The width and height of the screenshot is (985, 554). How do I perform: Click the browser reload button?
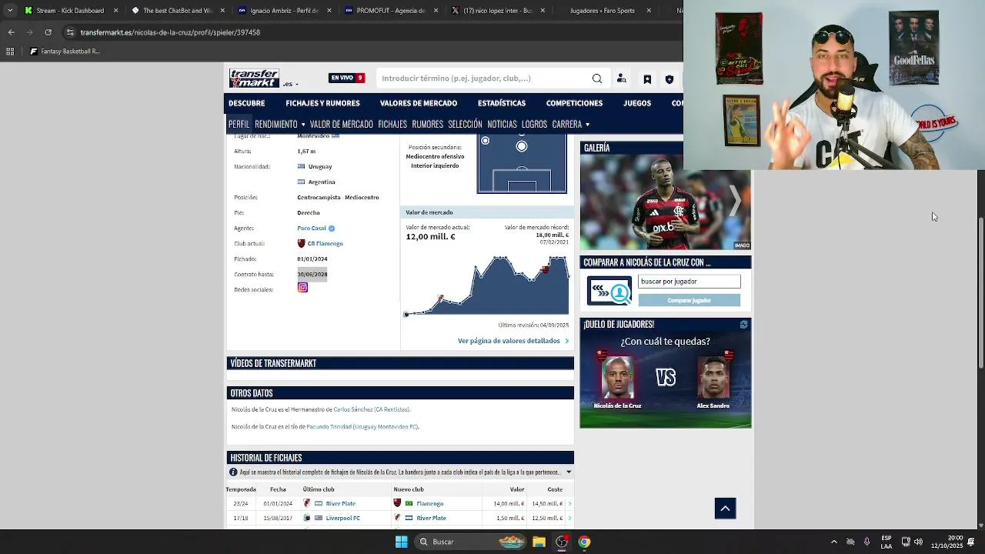[48, 32]
